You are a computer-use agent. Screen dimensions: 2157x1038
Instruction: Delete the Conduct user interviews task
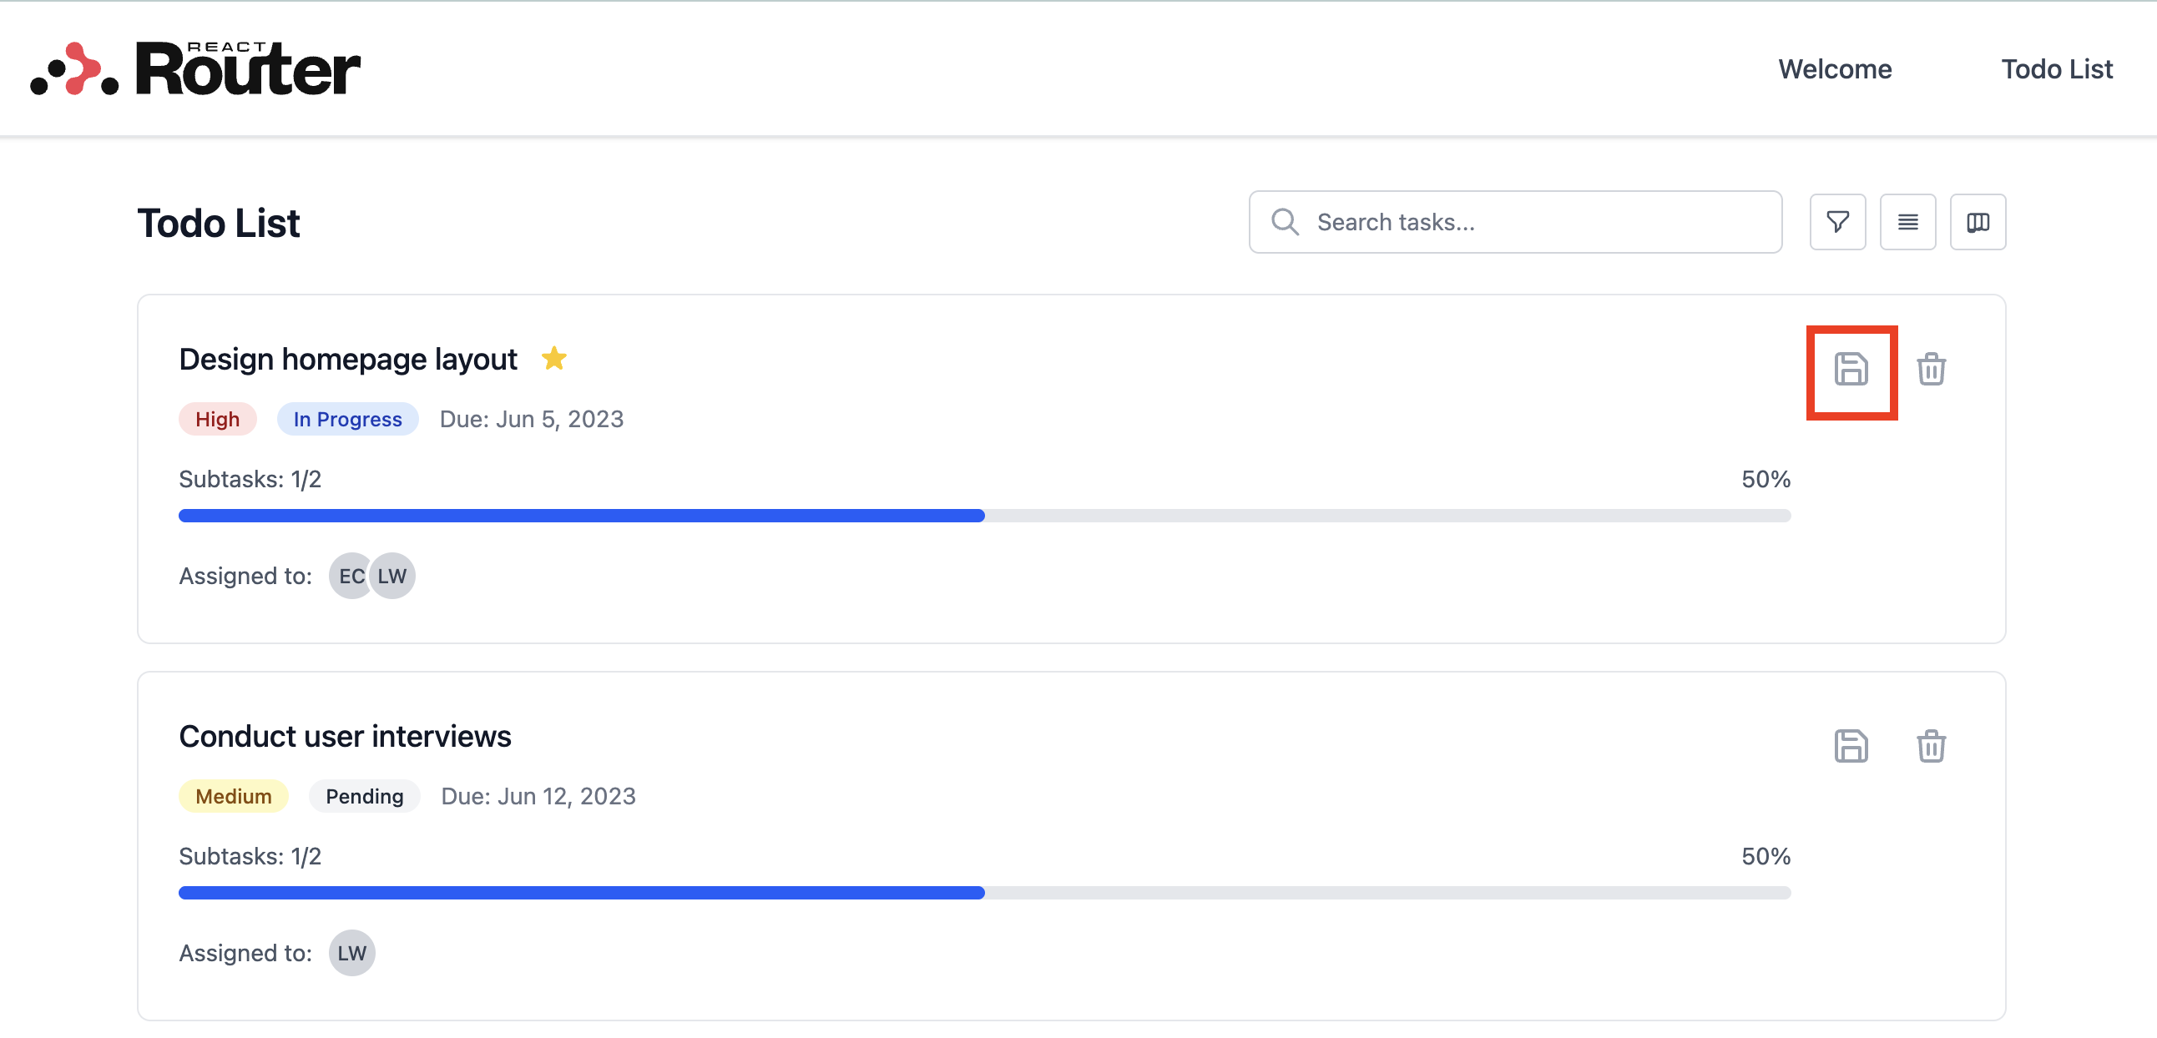click(x=1931, y=746)
